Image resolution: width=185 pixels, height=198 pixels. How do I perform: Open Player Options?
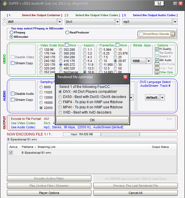point(49,193)
